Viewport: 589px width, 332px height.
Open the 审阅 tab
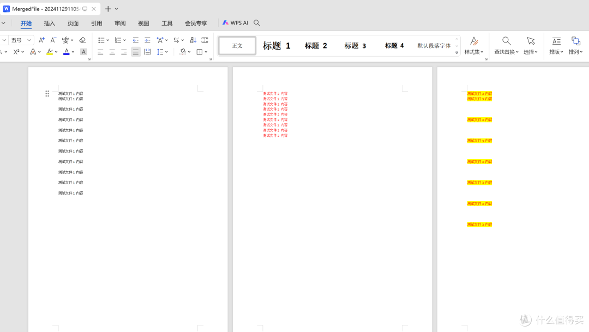click(x=120, y=23)
